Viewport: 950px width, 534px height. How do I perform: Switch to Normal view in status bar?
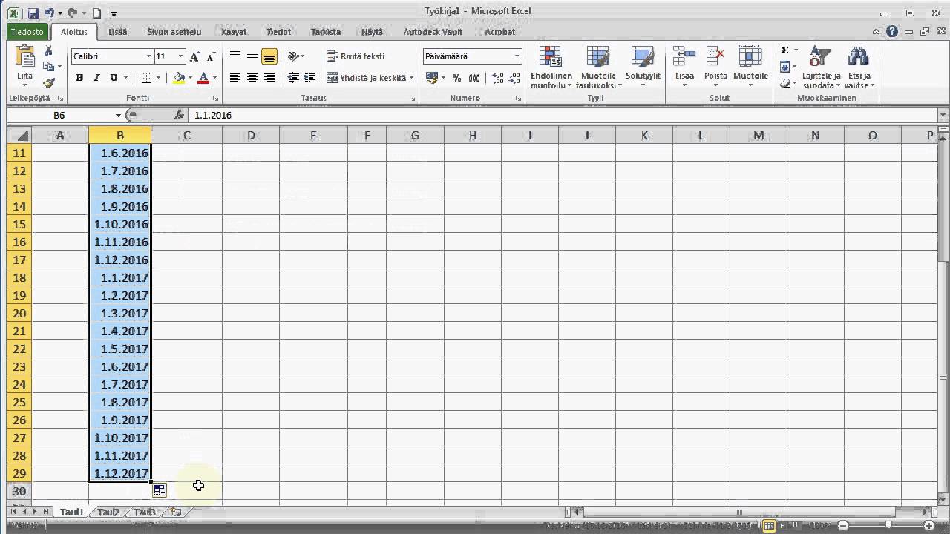[769, 525]
